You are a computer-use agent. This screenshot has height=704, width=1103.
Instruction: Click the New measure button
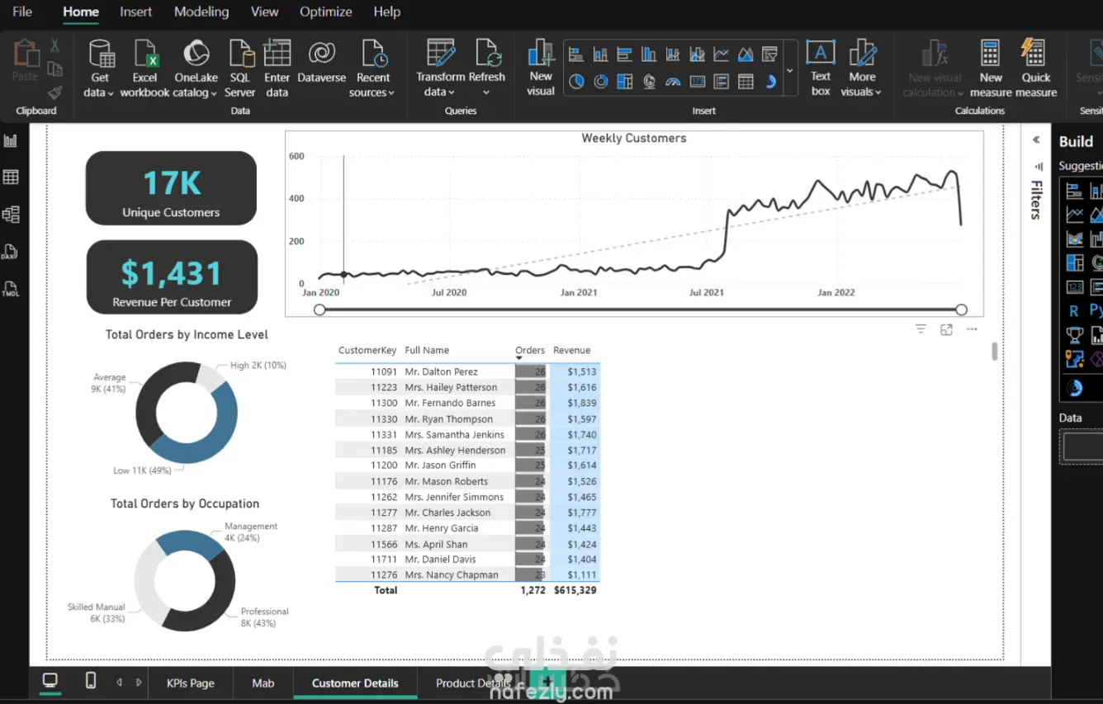(x=991, y=69)
